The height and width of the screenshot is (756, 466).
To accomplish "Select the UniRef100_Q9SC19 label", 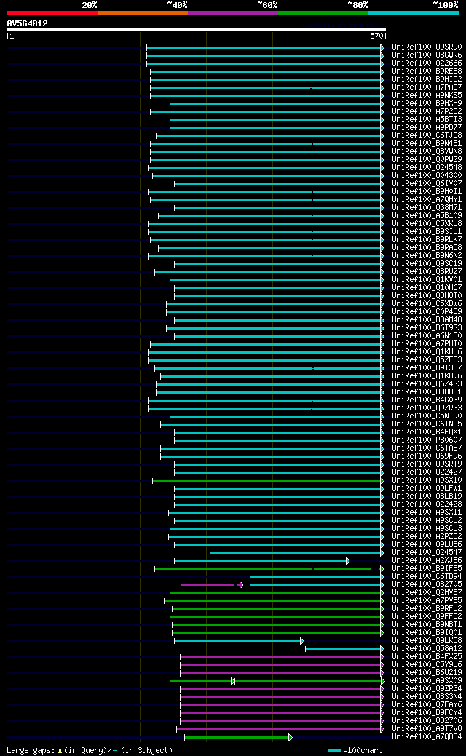I will pos(427,264).
